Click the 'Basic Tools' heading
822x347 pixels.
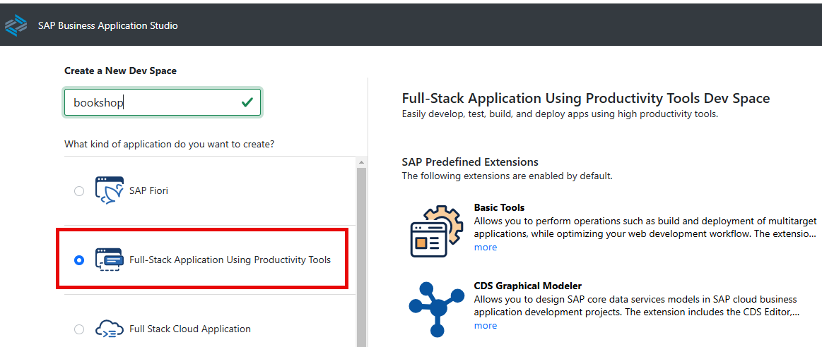tap(499, 208)
